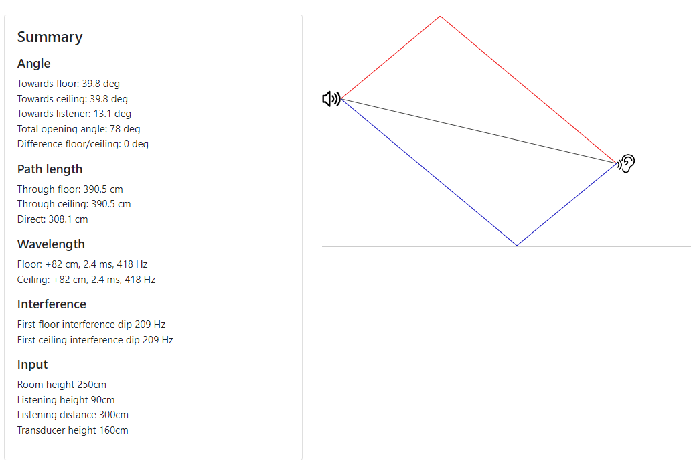Click the Path length heading
Screen dimensions: 691x463
50,169
